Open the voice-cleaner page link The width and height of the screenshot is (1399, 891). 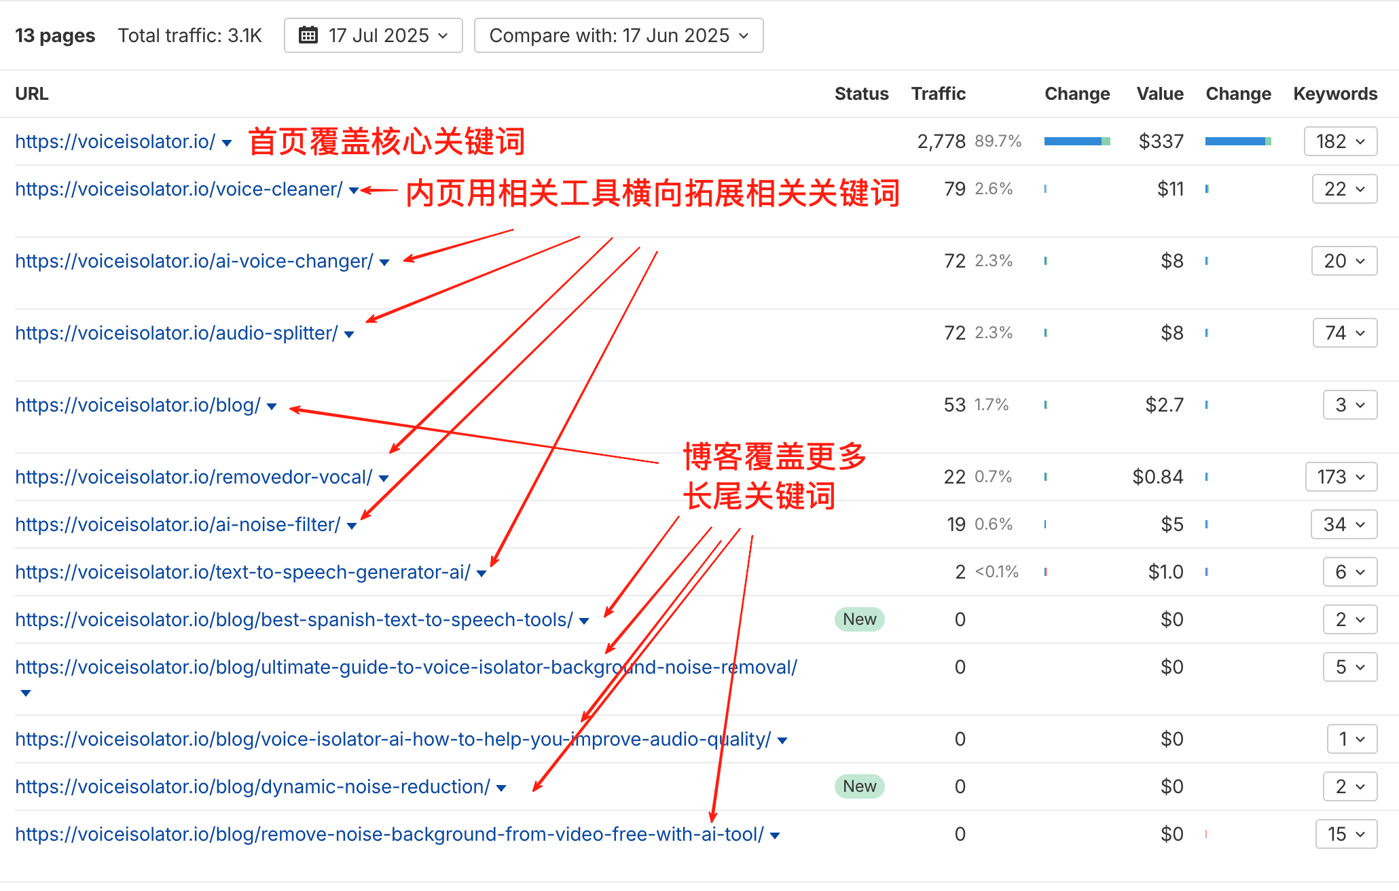coord(179,189)
